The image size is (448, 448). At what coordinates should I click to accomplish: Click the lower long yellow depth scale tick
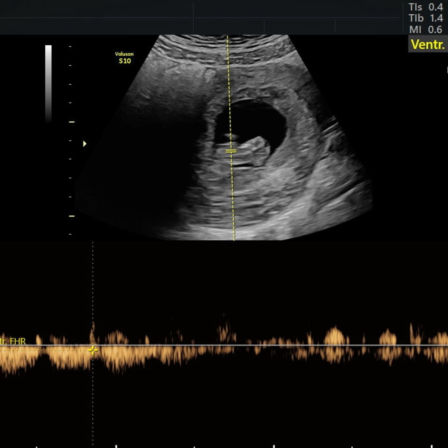click(x=71, y=216)
